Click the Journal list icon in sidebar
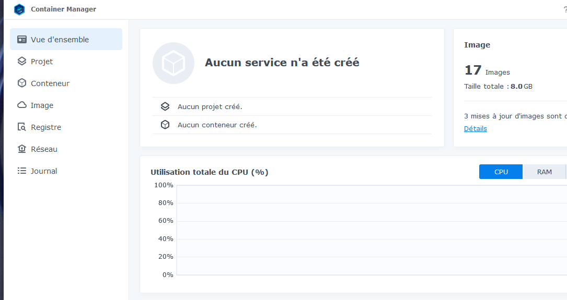 point(22,171)
